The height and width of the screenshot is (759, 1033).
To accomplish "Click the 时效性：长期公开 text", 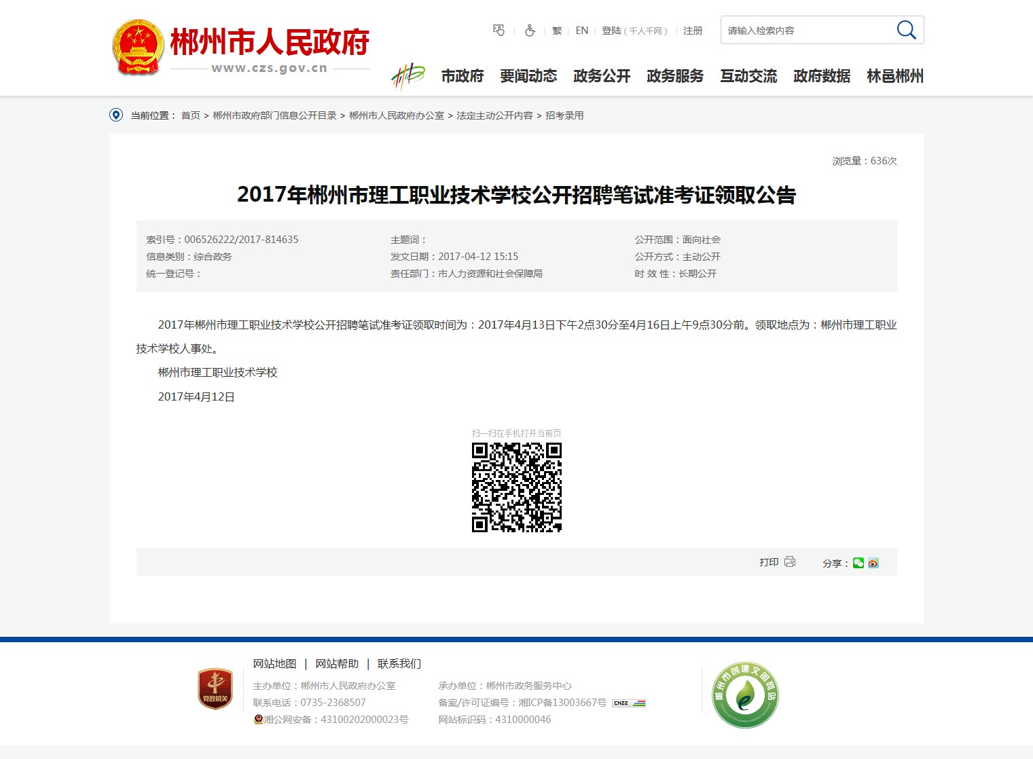I will tap(676, 274).
